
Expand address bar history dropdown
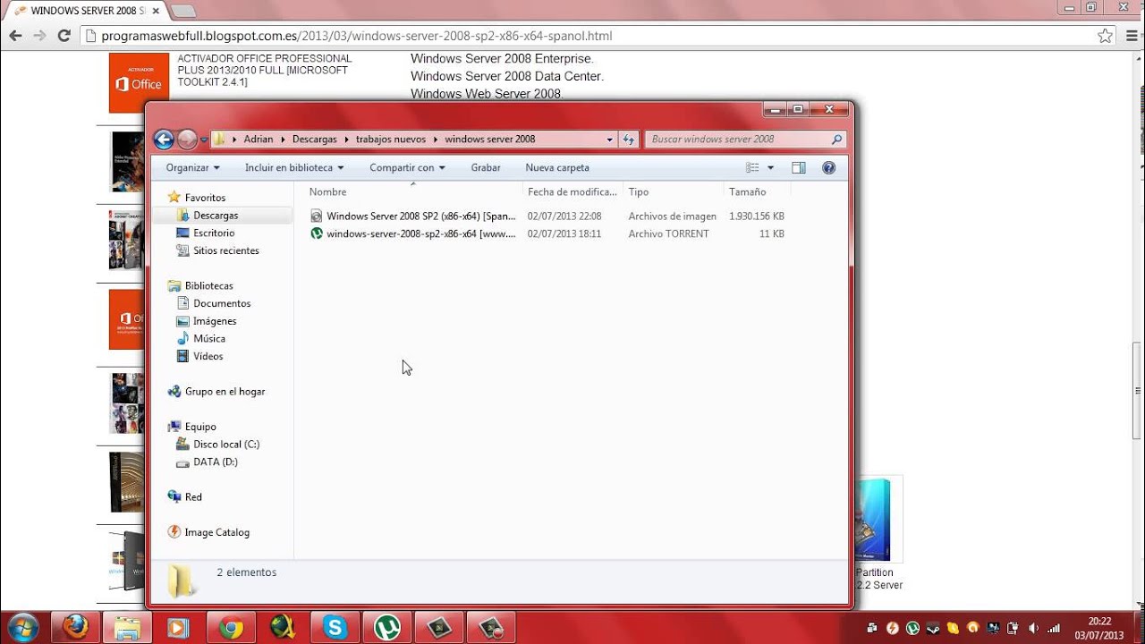pos(609,140)
